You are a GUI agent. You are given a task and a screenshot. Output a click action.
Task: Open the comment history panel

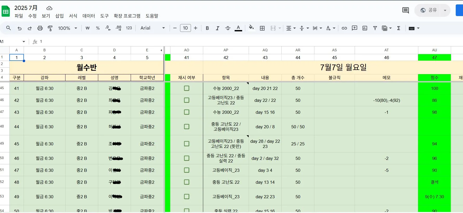pyautogui.click(x=406, y=10)
